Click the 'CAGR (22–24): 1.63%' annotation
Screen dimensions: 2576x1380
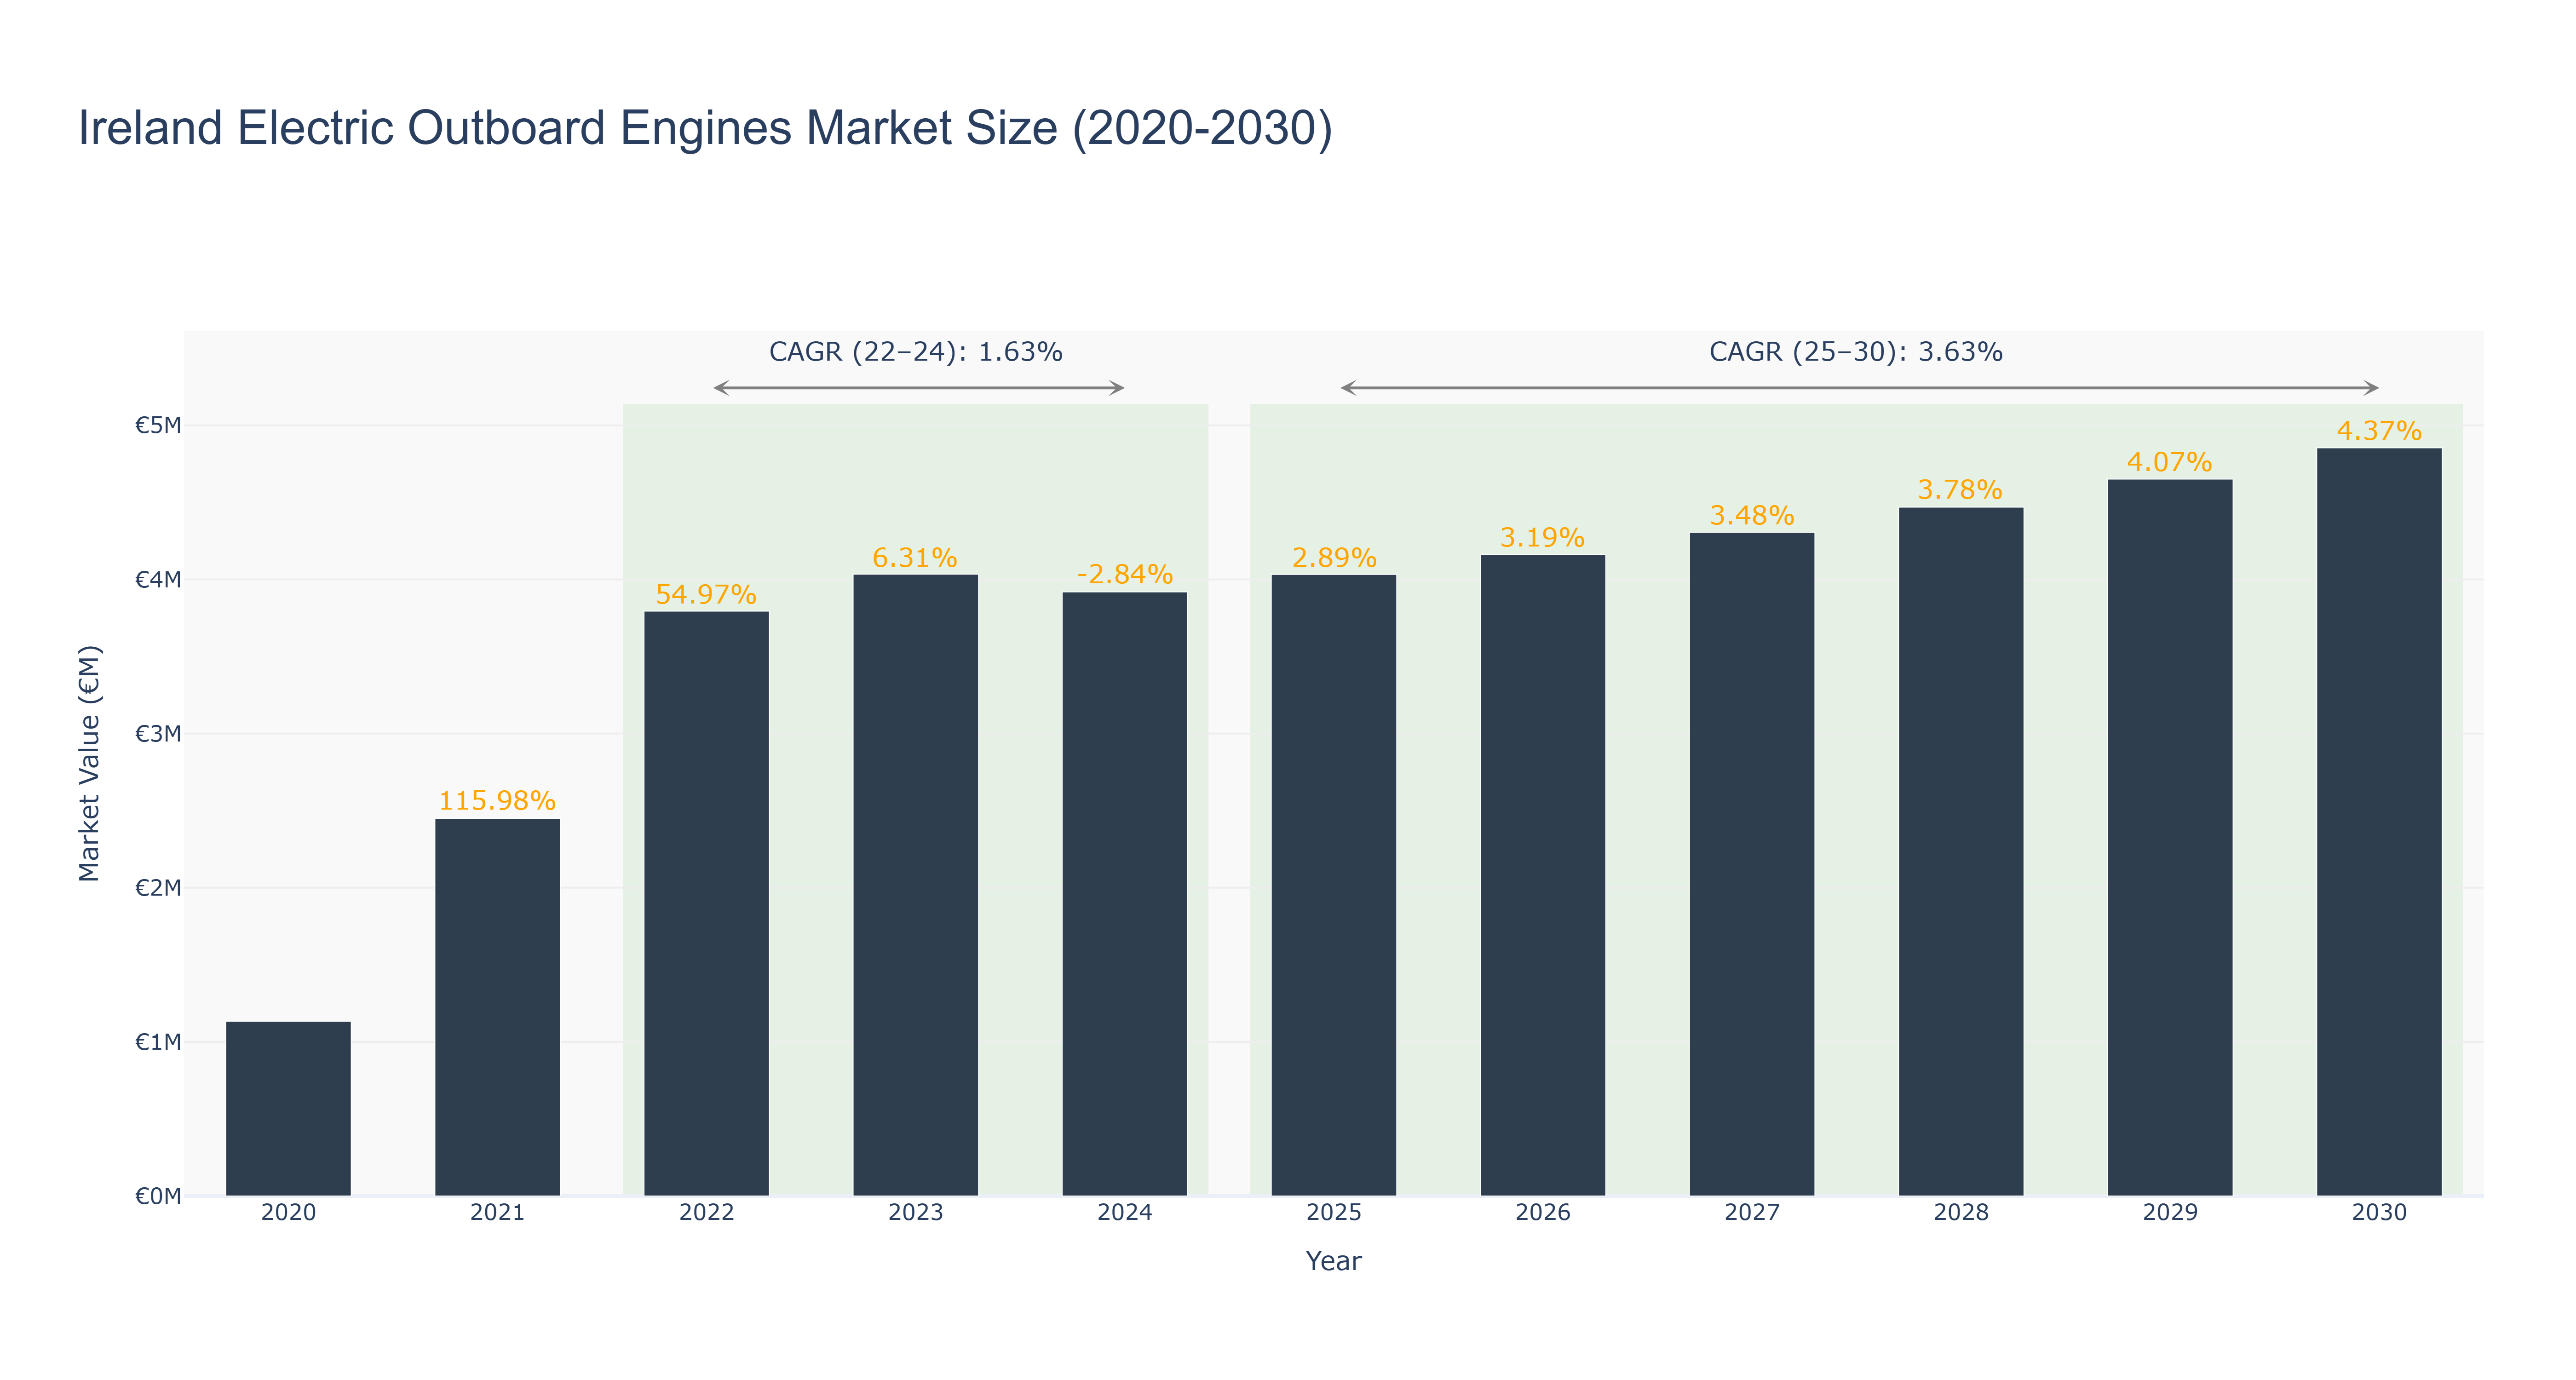tap(915, 352)
